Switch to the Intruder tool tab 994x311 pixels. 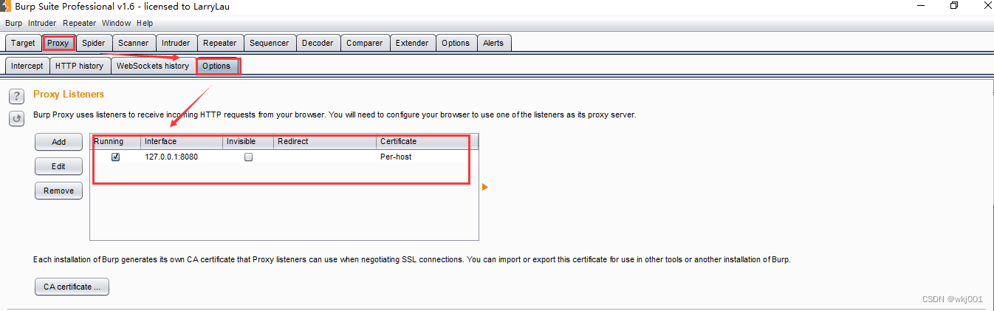pos(176,43)
